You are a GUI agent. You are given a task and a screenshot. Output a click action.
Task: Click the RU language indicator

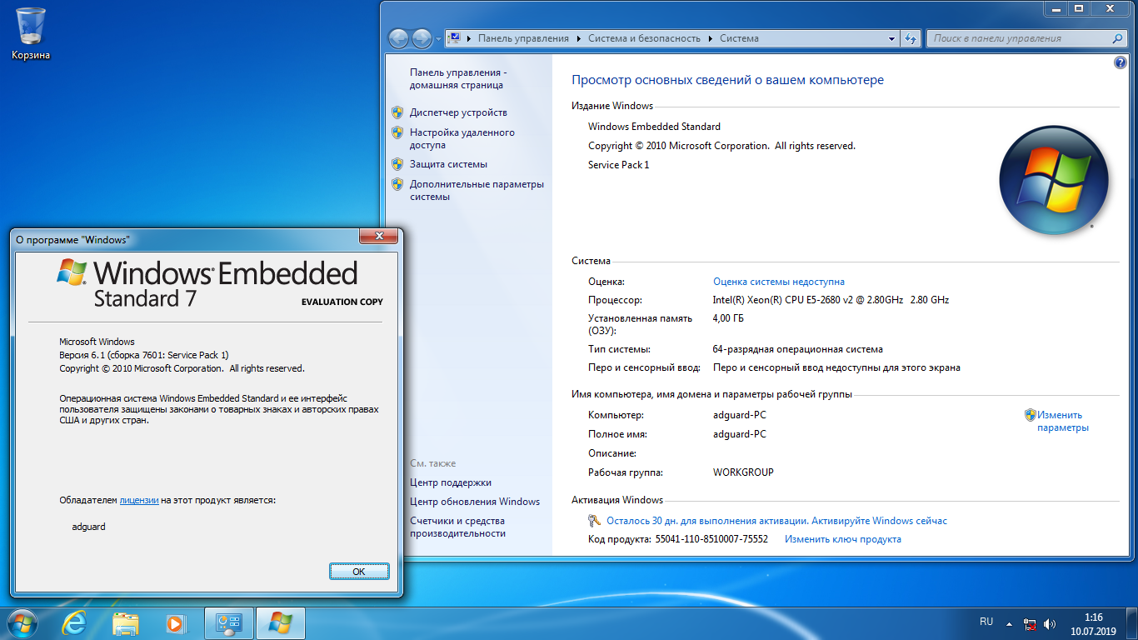986,622
